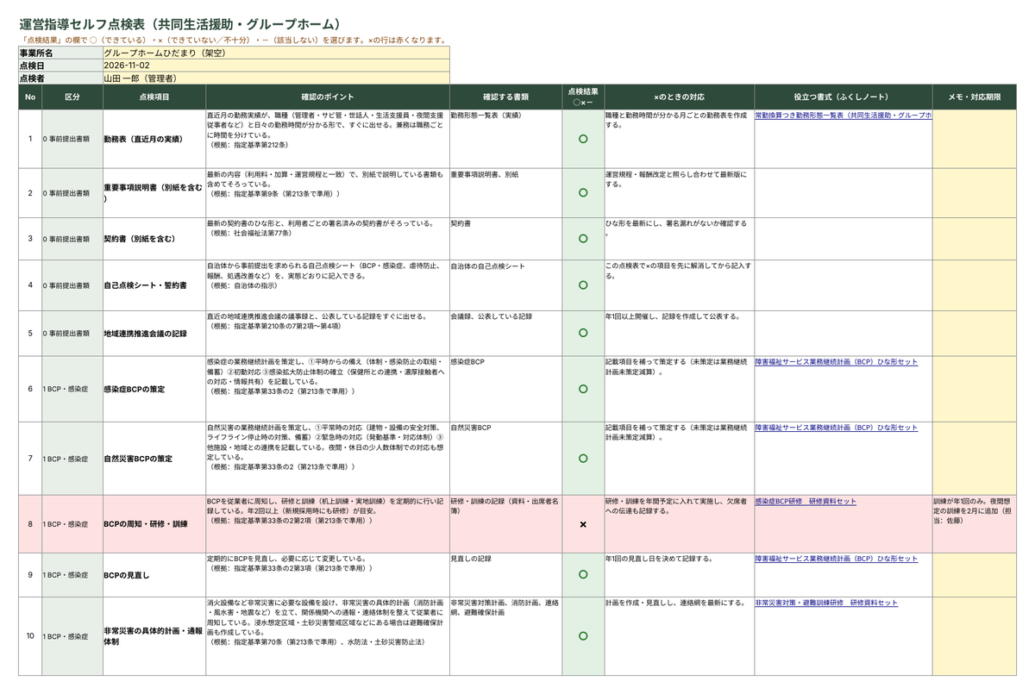Click the 1 BCP・感染症 category cell in row 6
Screen dimensions: 1035x694
click(x=72, y=389)
